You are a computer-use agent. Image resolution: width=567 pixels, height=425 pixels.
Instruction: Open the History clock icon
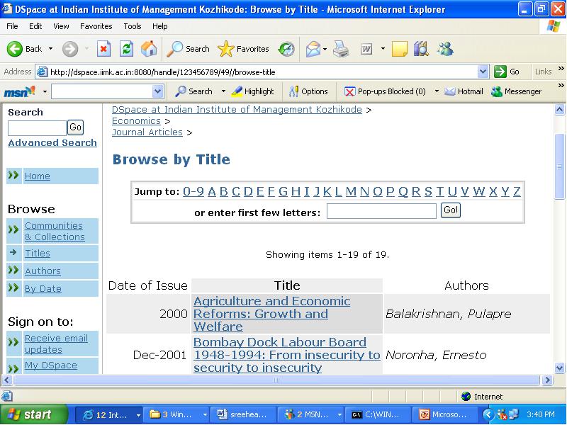286,49
